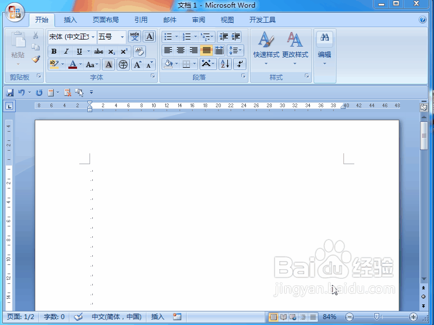Open the font family dropdown

(x=93, y=36)
